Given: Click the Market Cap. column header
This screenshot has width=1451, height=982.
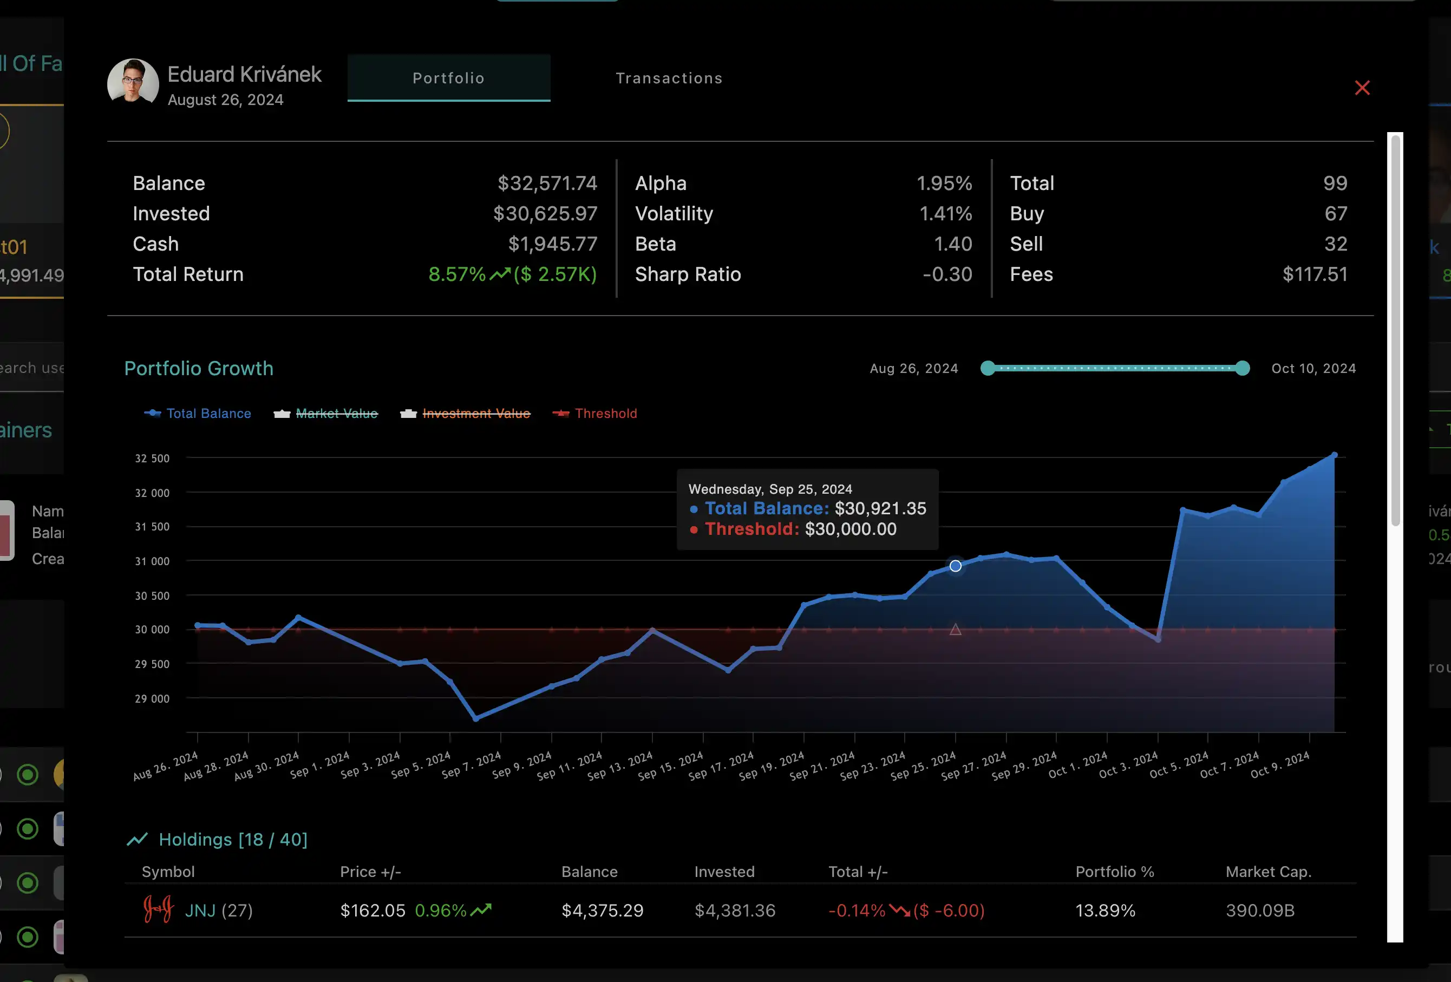Looking at the screenshot, I should (1268, 872).
